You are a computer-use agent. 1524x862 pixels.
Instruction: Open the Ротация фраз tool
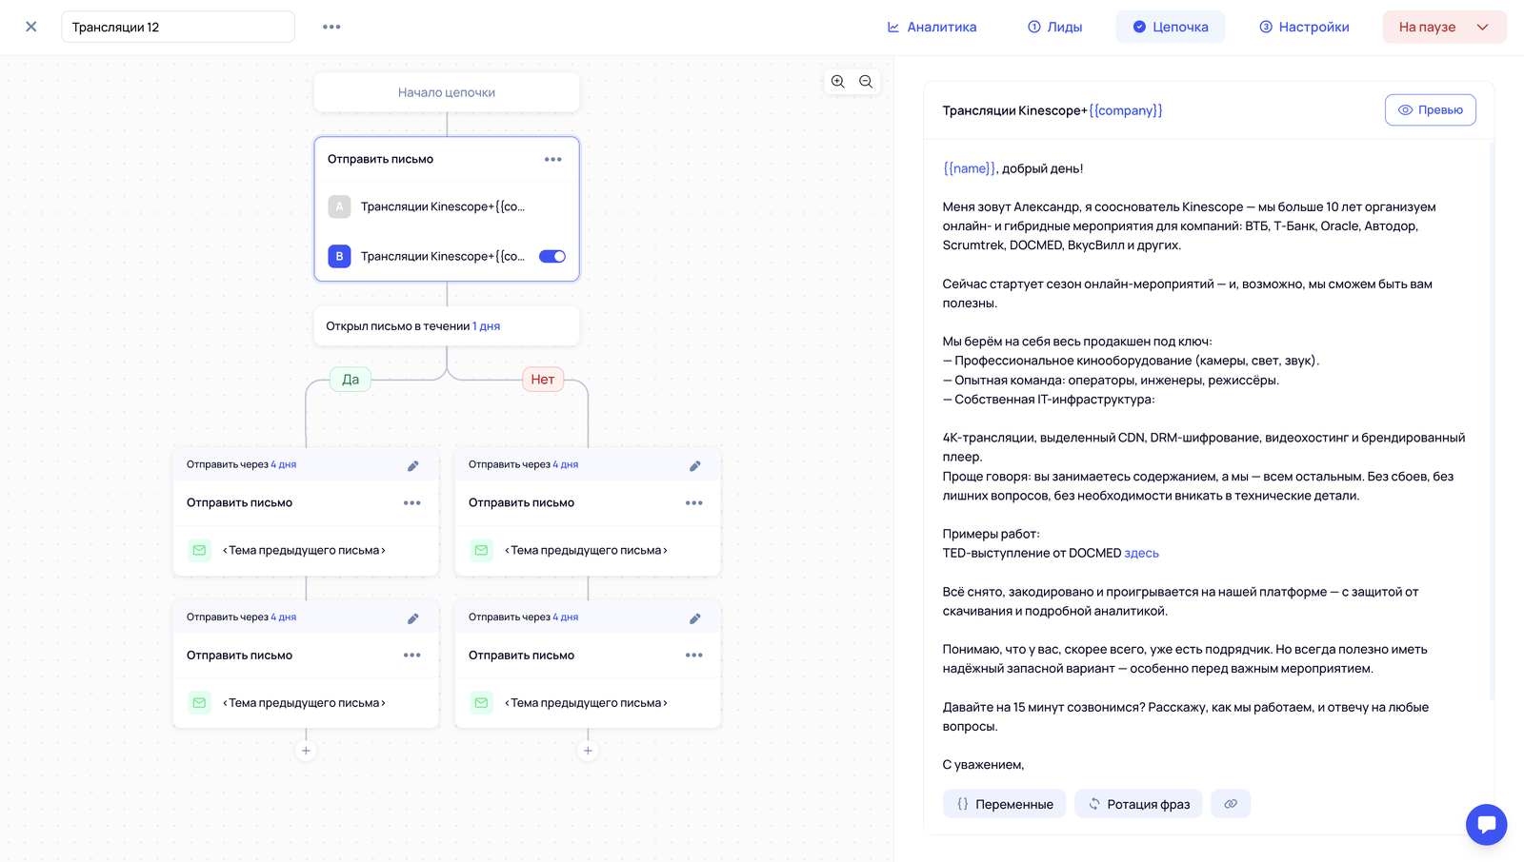coord(1139,804)
